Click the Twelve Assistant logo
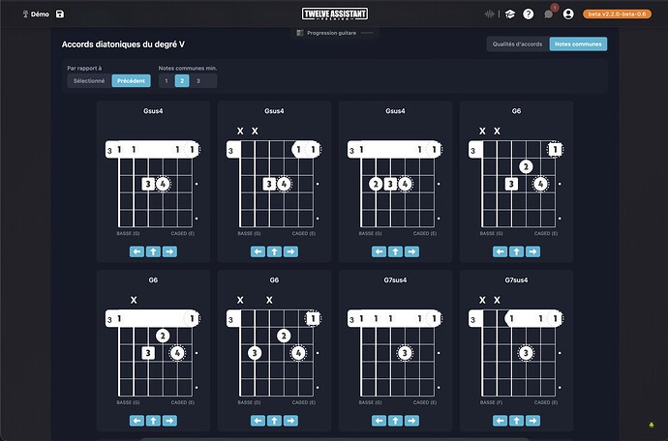Image resolution: width=668 pixels, height=441 pixels. [335, 15]
